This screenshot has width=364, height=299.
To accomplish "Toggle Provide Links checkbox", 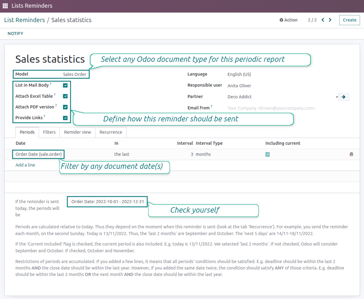I will [x=65, y=118].
